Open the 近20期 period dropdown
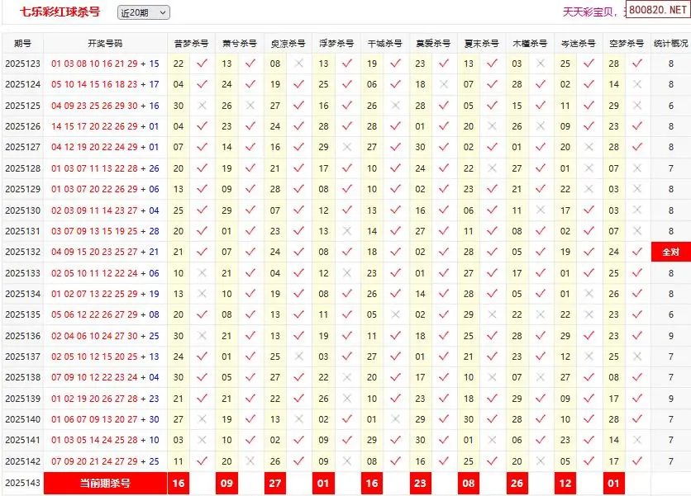 coord(143,12)
